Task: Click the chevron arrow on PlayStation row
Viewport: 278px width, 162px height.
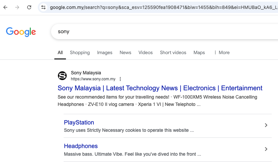Action: [x=266, y=125]
